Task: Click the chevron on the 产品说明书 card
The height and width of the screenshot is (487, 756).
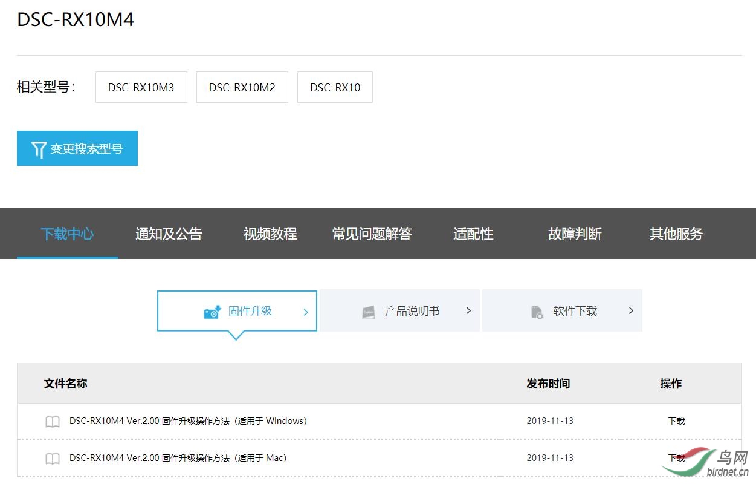Action: point(468,310)
